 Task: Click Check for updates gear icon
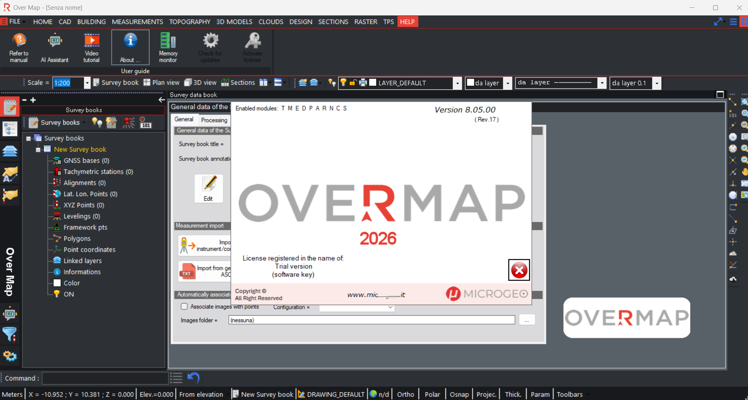[210, 47]
